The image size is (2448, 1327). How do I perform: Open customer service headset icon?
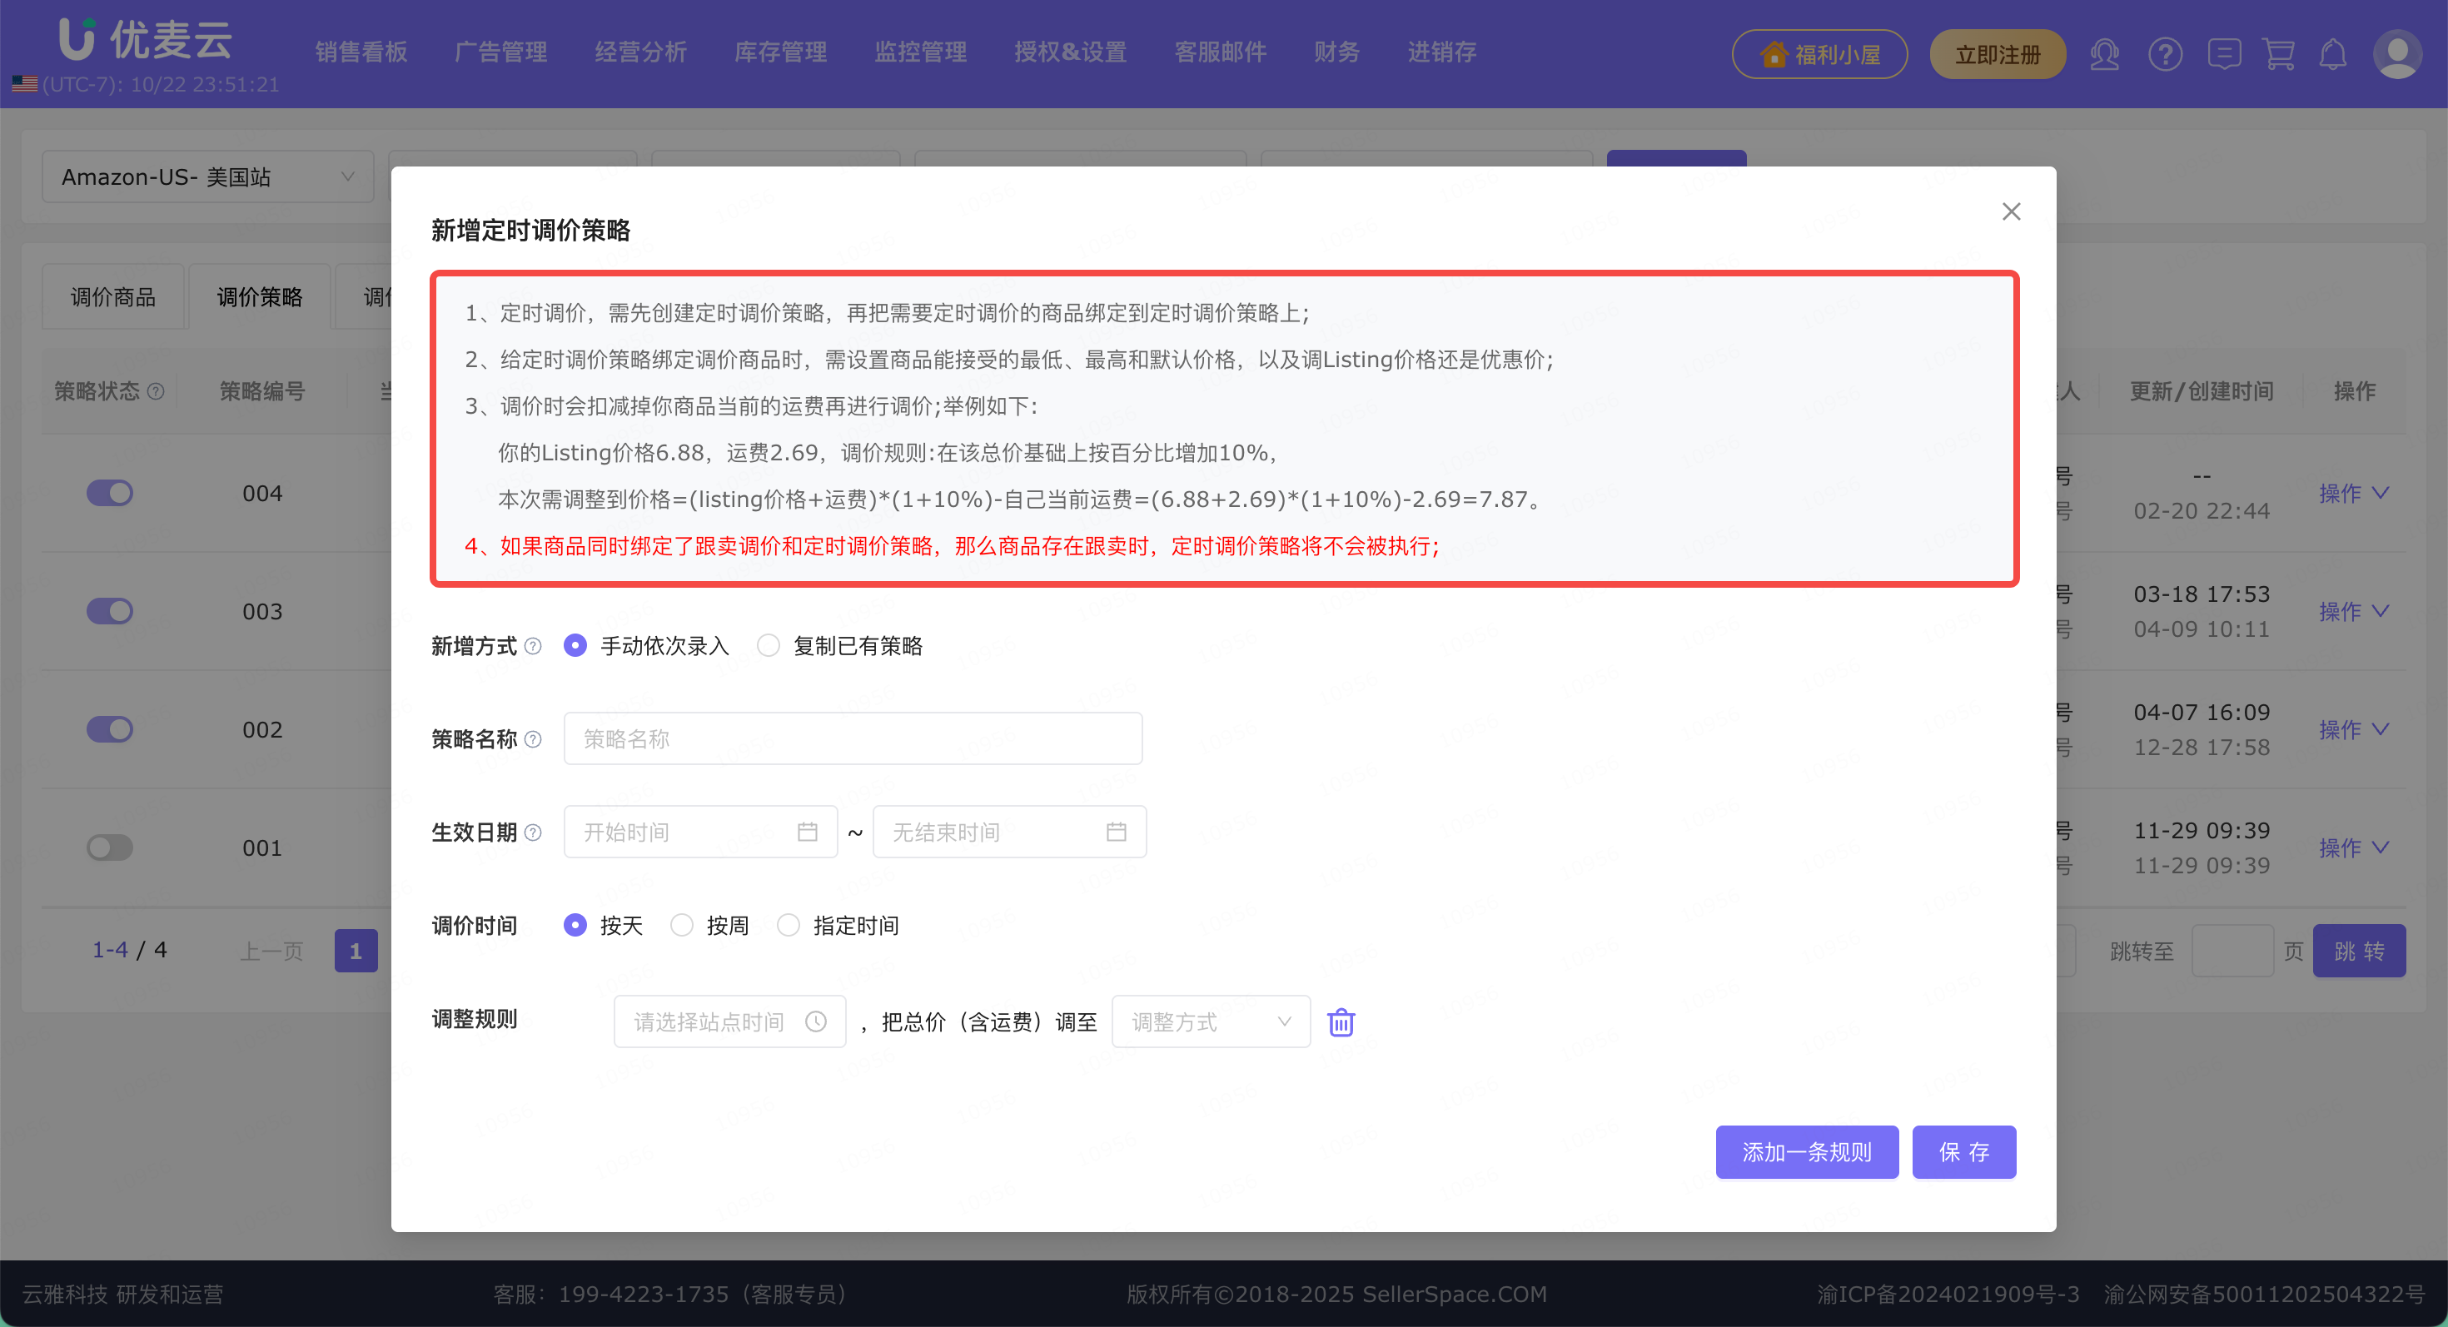coord(2104,54)
